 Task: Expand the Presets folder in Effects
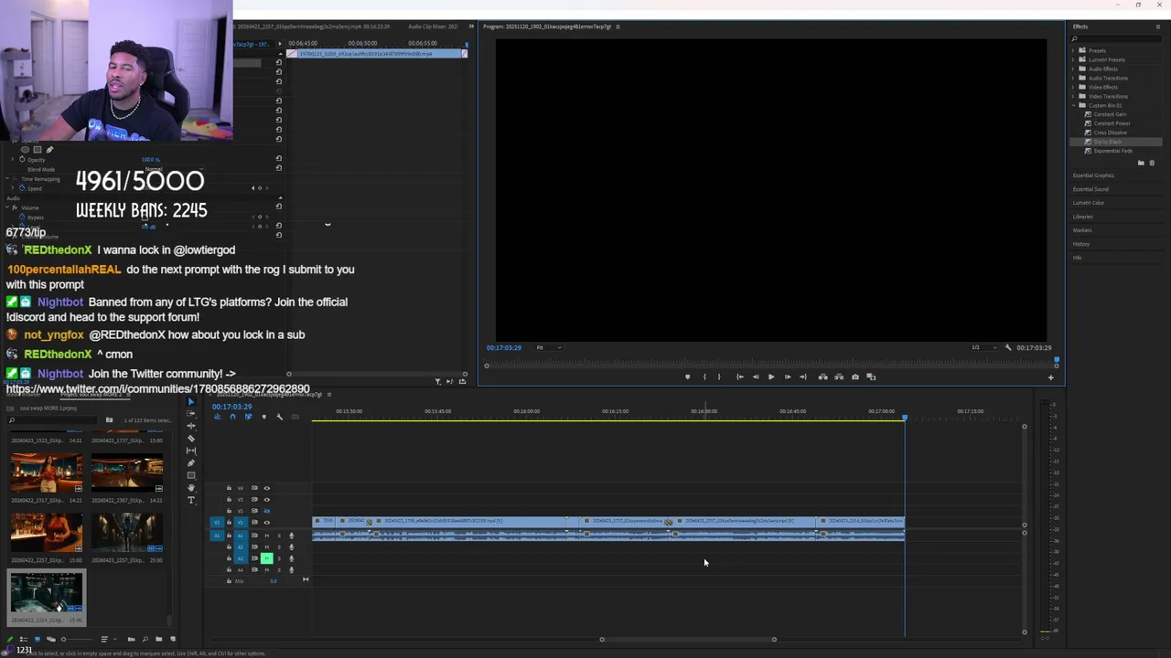[x=1075, y=50]
